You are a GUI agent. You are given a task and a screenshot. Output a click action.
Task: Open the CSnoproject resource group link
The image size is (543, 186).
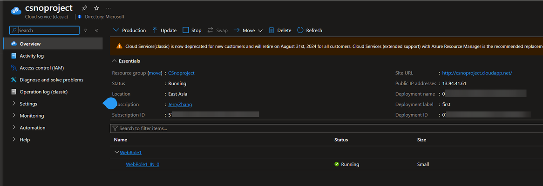pos(181,73)
